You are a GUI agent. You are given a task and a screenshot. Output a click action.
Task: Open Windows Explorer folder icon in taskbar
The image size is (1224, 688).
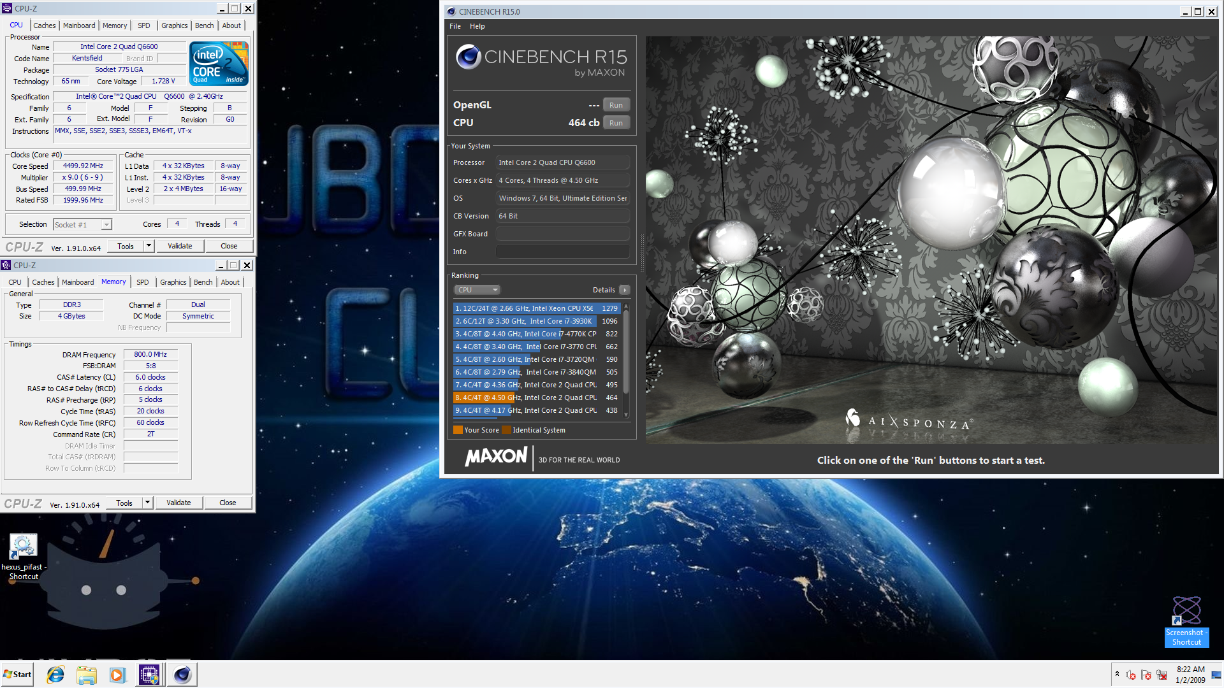(x=87, y=675)
